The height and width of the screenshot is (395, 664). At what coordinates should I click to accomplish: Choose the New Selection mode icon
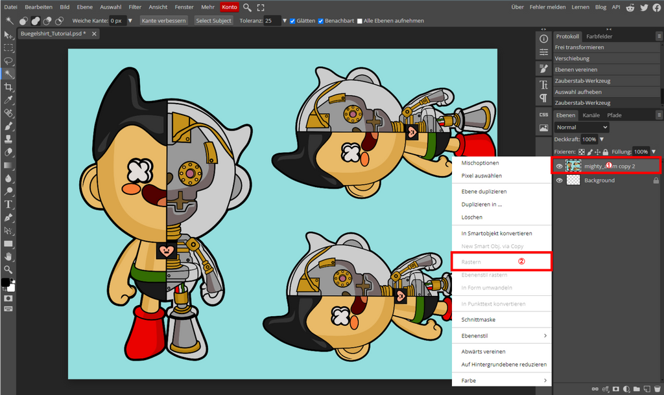(x=24, y=21)
